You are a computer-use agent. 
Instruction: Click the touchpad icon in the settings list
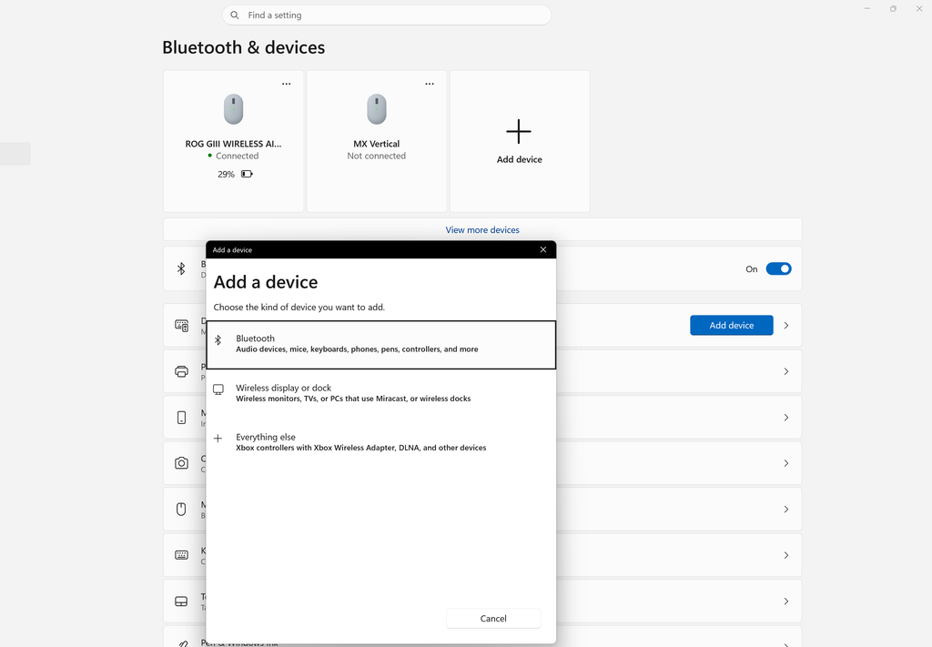click(181, 602)
